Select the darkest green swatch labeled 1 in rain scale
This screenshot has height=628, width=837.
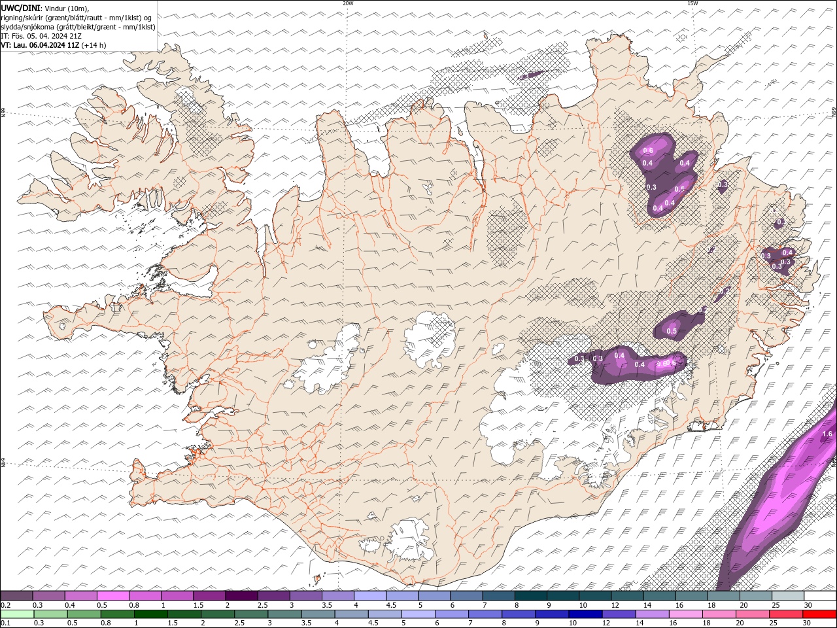click(x=150, y=614)
